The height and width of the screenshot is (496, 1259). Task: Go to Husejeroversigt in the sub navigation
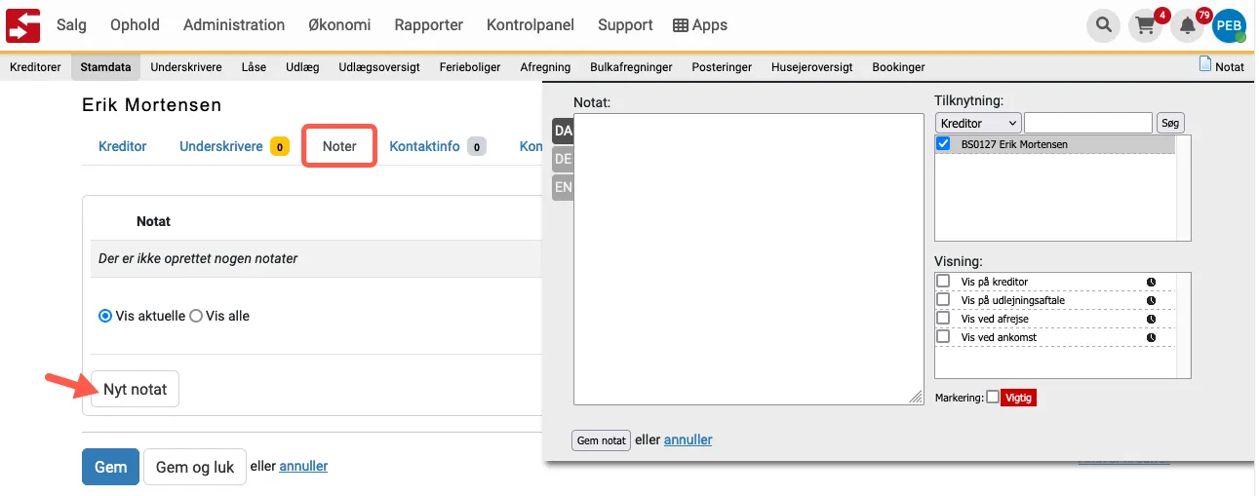pos(811,67)
